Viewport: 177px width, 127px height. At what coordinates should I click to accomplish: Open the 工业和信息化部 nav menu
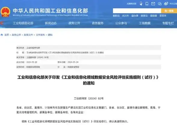(23, 23)
